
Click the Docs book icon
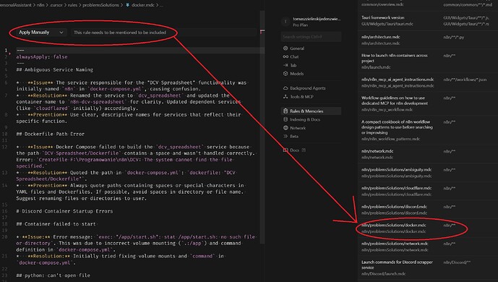click(286, 150)
